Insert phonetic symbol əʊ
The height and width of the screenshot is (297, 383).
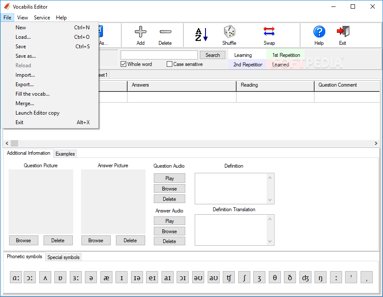(198, 278)
